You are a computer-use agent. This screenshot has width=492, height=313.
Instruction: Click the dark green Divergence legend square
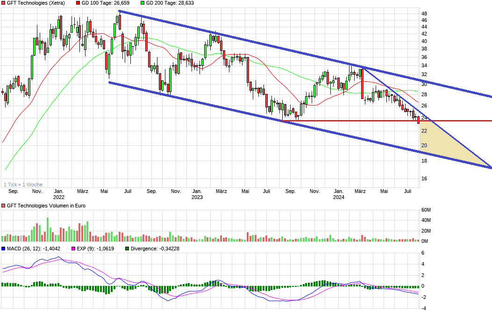[128, 248]
